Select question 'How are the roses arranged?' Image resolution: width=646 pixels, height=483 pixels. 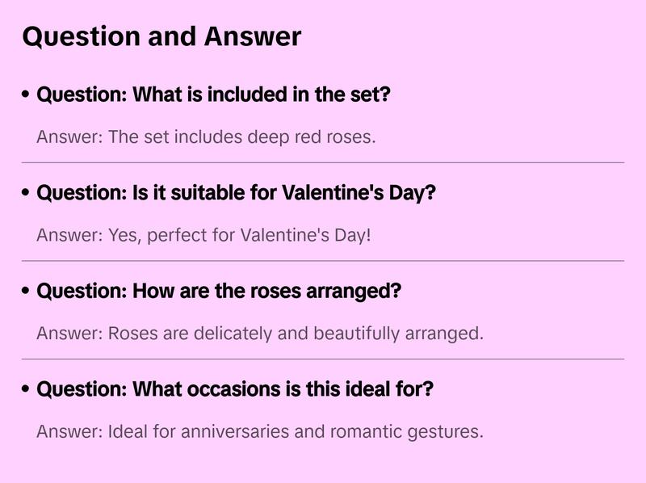coord(219,292)
